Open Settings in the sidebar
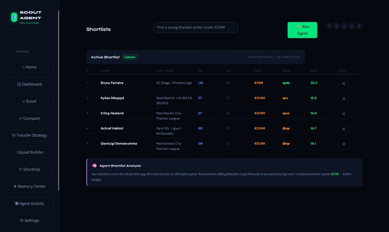This screenshot has height=232, width=389. click(29, 220)
